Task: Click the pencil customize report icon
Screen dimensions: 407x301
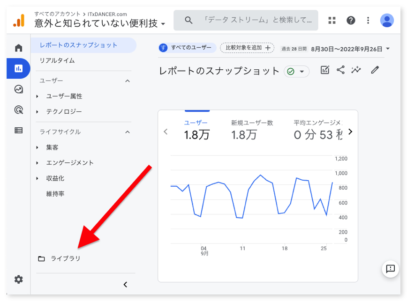Action: 374,70
